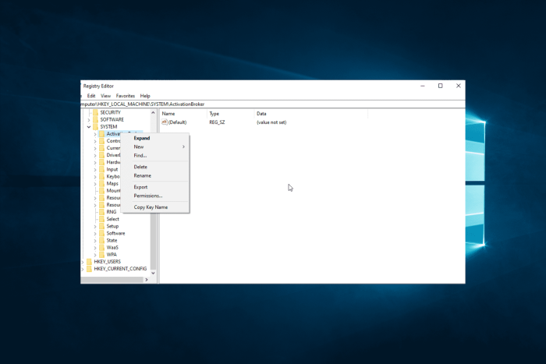Choose Find... in the context menu
The image size is (546, 364).
pos(155,156)
